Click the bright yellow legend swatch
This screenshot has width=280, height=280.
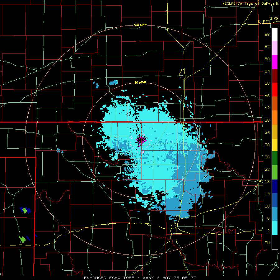(x=275, y=145)
